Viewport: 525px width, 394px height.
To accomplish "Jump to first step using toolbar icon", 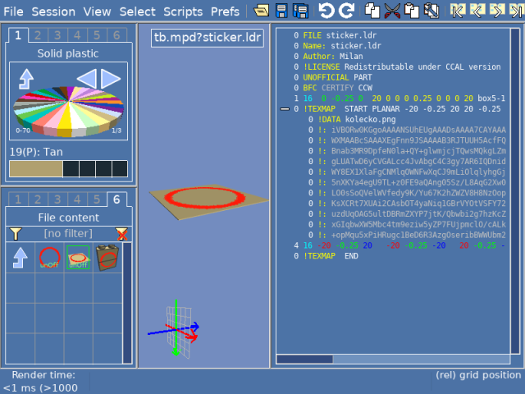I will tap(458, 11).
